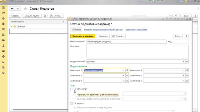Image resolution: width=200 pixels, height=112 pixels.
Task: Click the list search field
Action: 151,16
